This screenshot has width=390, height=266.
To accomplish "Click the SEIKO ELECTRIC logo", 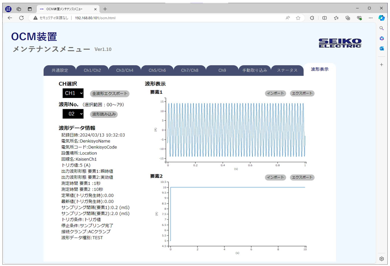I will point(340,43).
